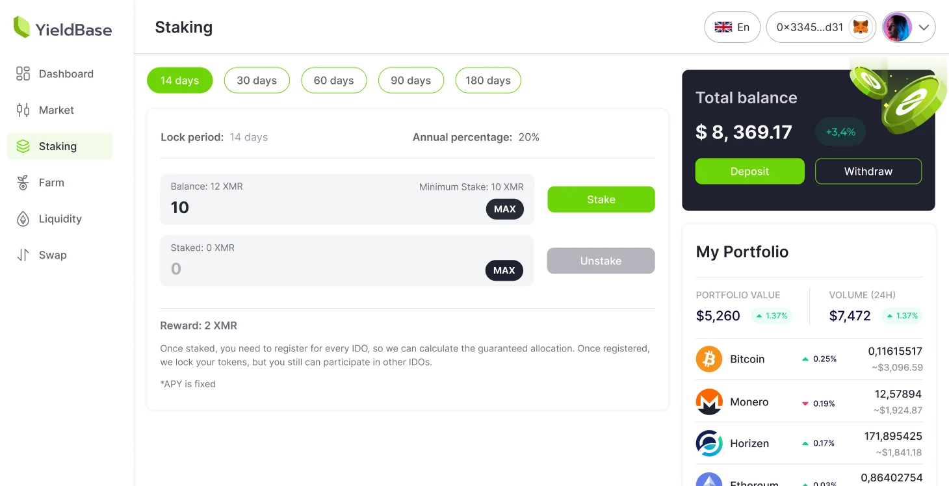Click the MetaMask fox wallet icon
The height and width of the screenshot is (486, 949).
click(861, 27)
